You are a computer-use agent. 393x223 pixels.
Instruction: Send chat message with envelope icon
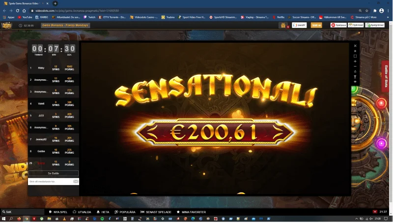[x=76, y=182]
